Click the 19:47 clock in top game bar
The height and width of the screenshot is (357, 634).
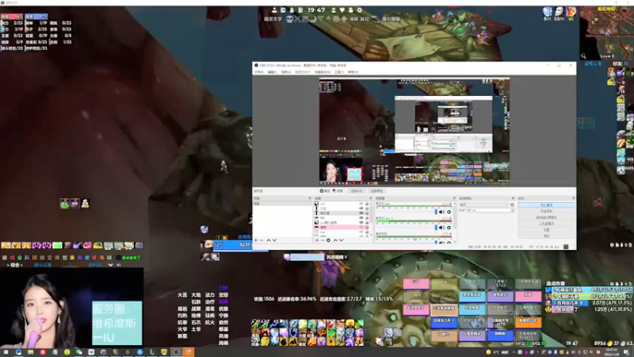(316, 10)
